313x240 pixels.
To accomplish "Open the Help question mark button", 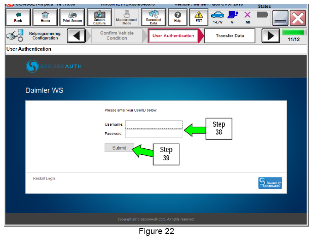I will coord(177,18).
